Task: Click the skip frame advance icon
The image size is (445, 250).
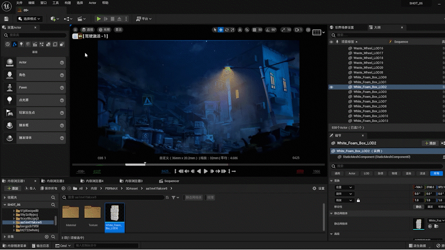Action: tap(105, 19)
